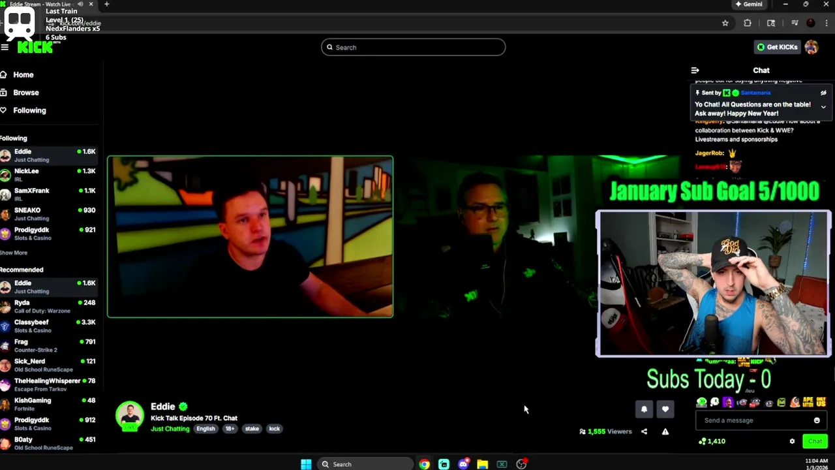
Task: Open Classybeef Slots & Casino channel
Action: pyautogui.click(x=49, y=326)
